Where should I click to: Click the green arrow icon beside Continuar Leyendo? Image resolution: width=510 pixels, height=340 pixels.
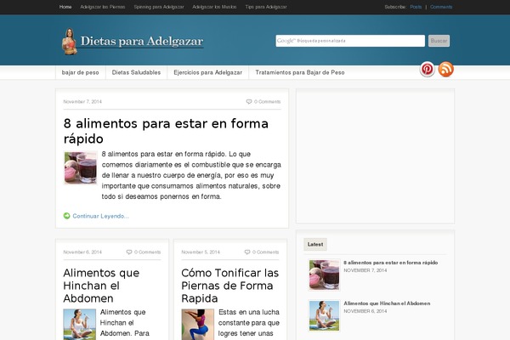pos(66,216)
